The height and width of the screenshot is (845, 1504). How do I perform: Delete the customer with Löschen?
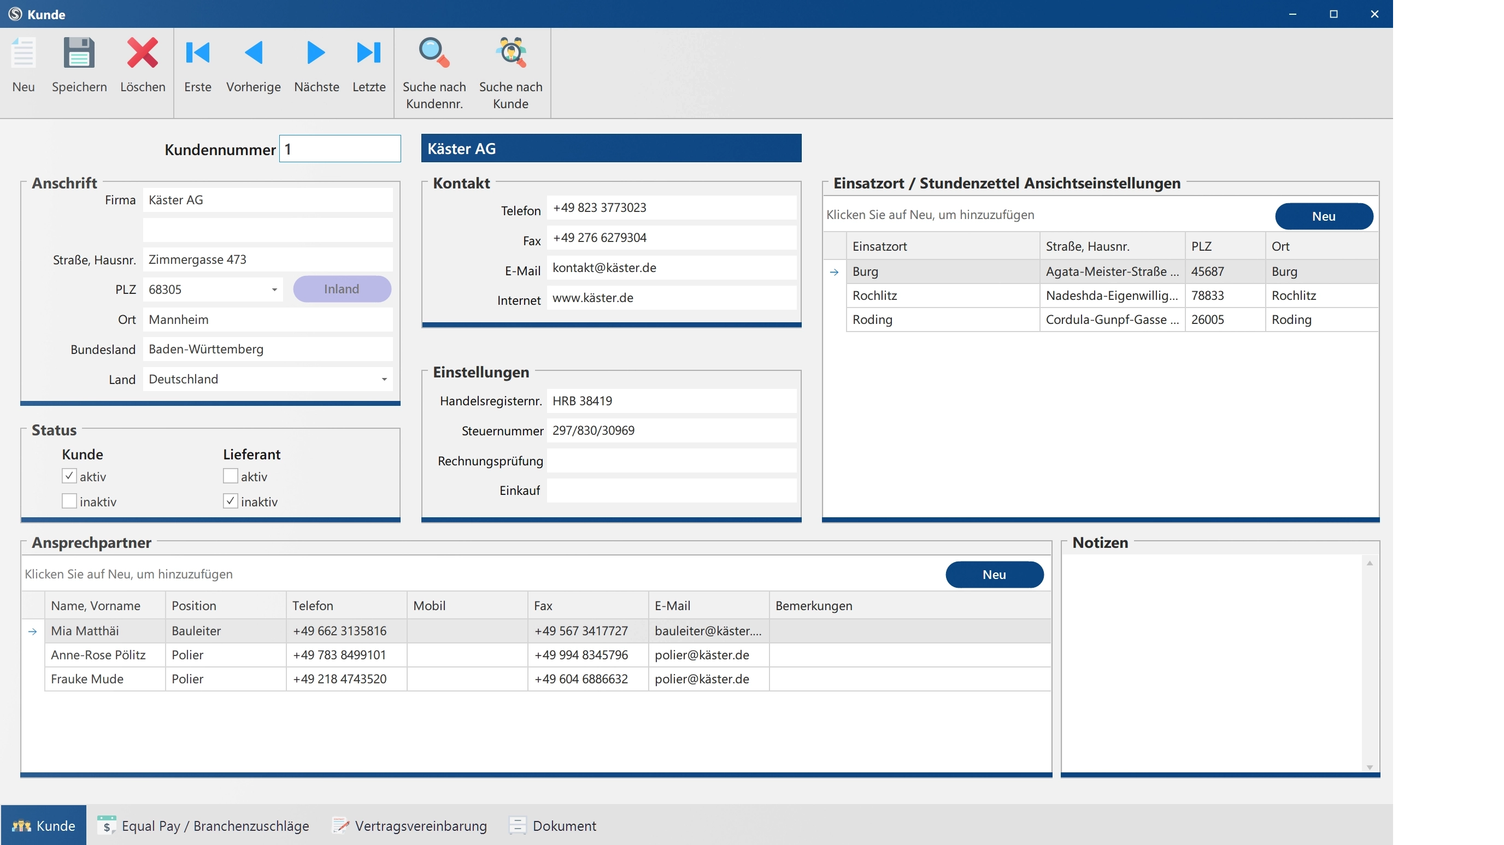pyautogui.click(x=143, y=54)
